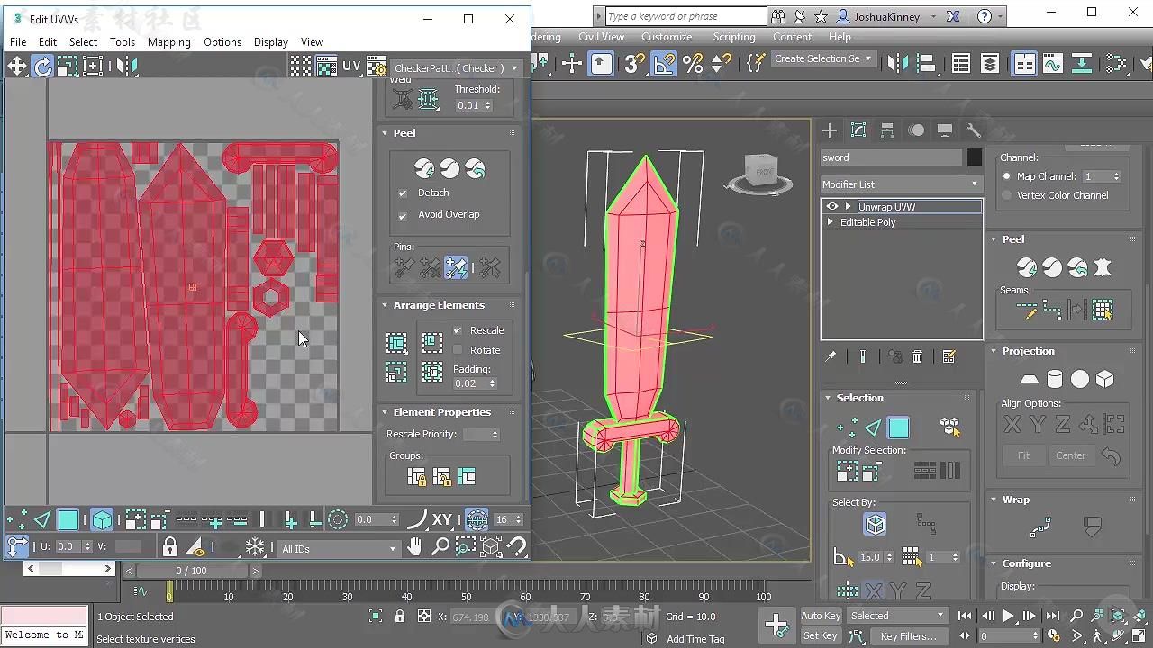The width and height of the screenshot is (1153, 648).
Task: Select the Map Channel radio button
Action: click(x=1007, y=176)
